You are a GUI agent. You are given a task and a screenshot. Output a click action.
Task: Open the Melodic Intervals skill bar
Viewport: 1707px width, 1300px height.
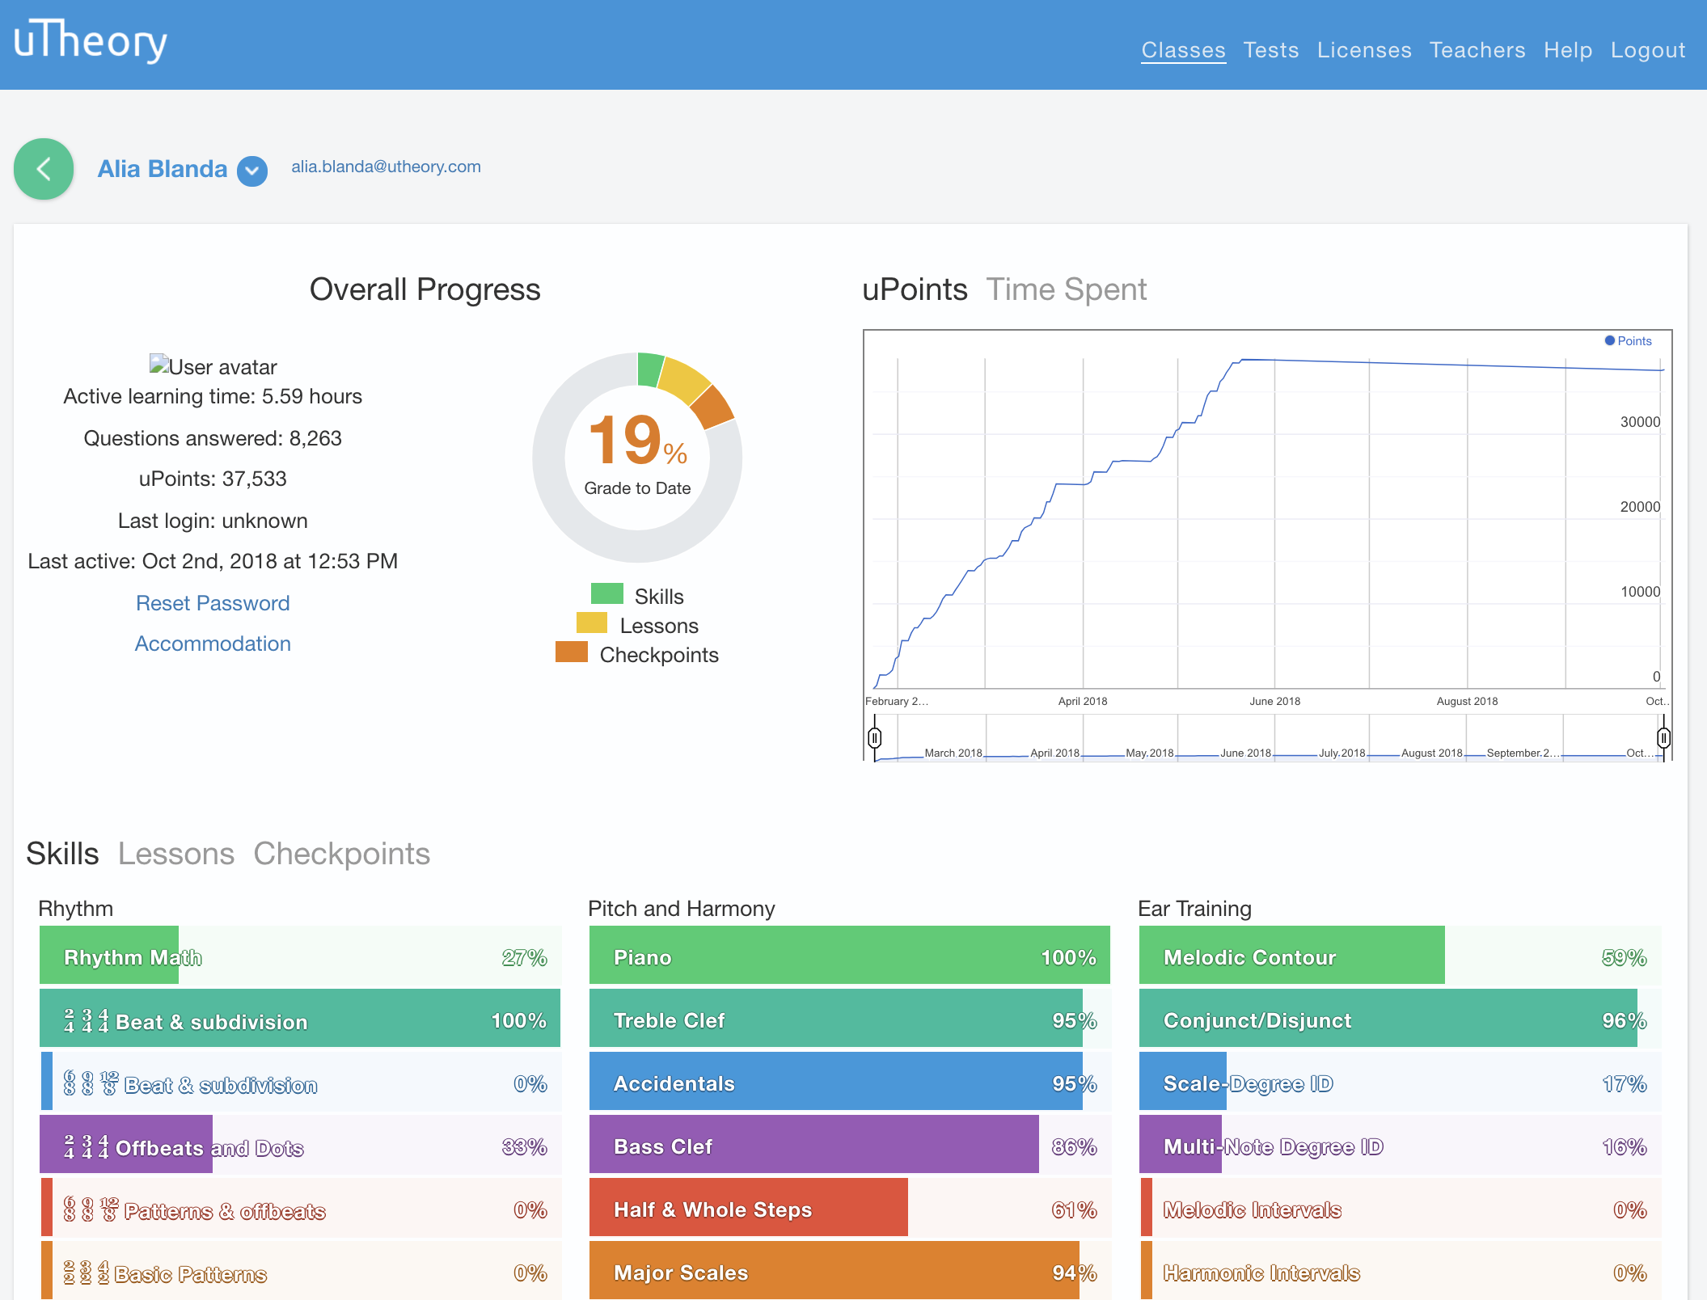pyautogui.click(x=1400, y=1208)
